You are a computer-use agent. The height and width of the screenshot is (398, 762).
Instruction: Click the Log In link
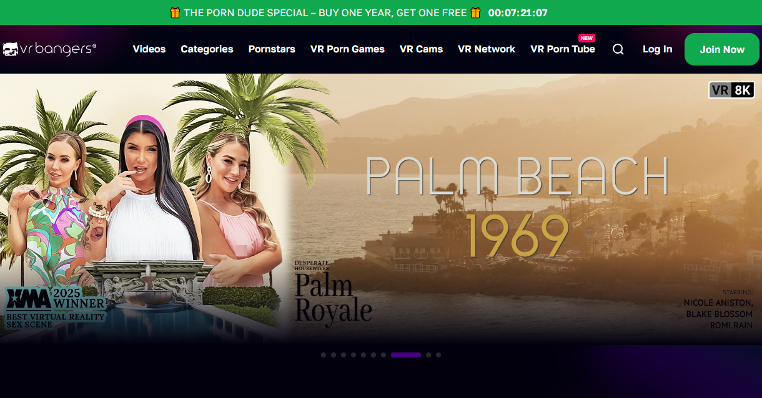pyautogui.click(x=658, y=49)
